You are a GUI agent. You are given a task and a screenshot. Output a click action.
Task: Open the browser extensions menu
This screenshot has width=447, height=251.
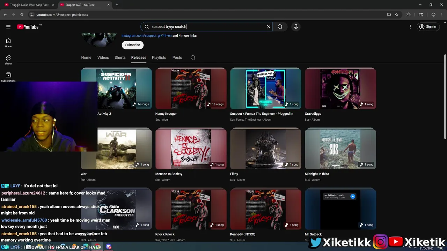(x=408, y=15)
